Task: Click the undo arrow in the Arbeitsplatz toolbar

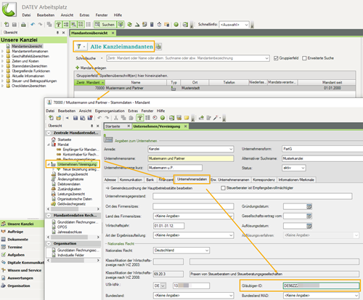Action: pyautogui.click(x=33, y=25)
